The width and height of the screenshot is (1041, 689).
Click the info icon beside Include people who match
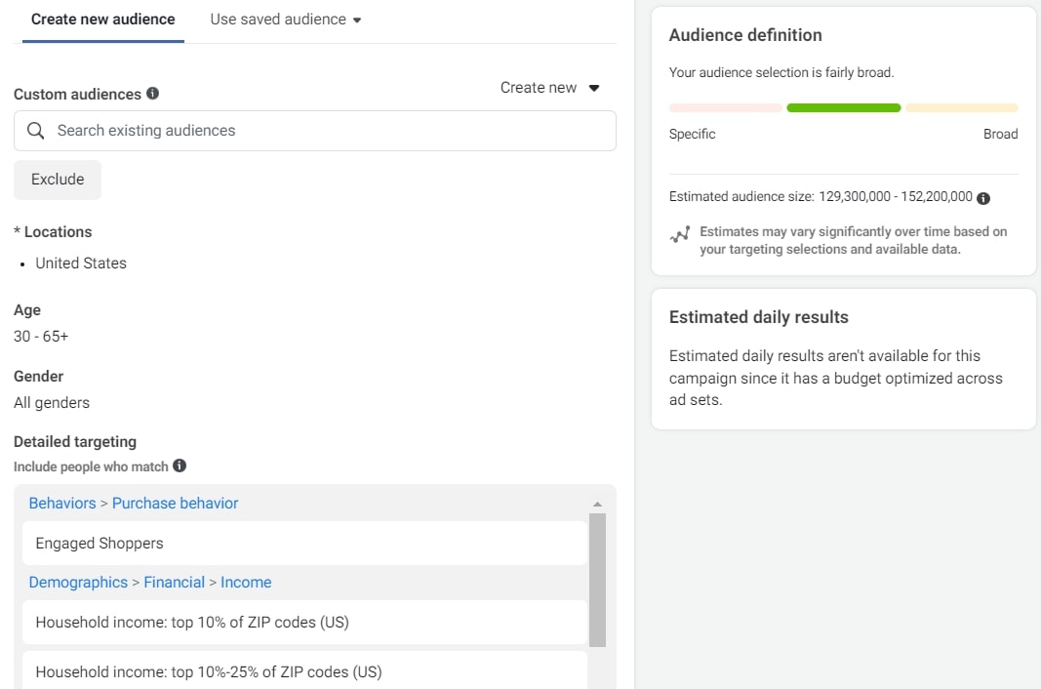[x=180, y=466]
